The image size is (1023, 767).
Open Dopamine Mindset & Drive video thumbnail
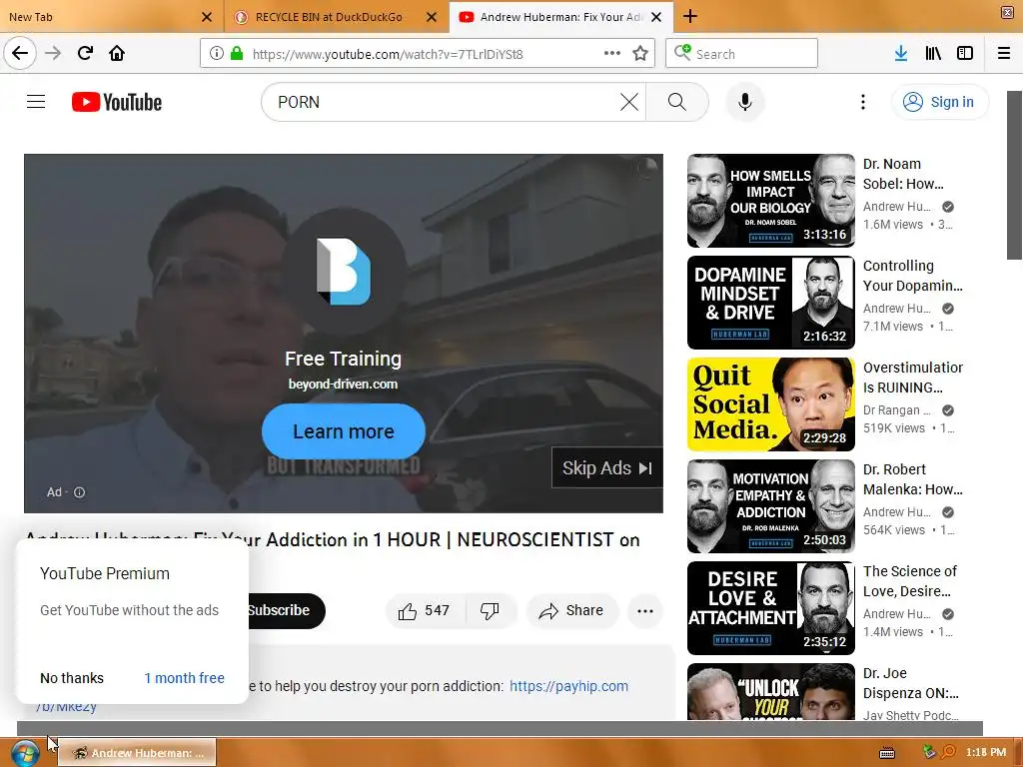pos(770,303)
